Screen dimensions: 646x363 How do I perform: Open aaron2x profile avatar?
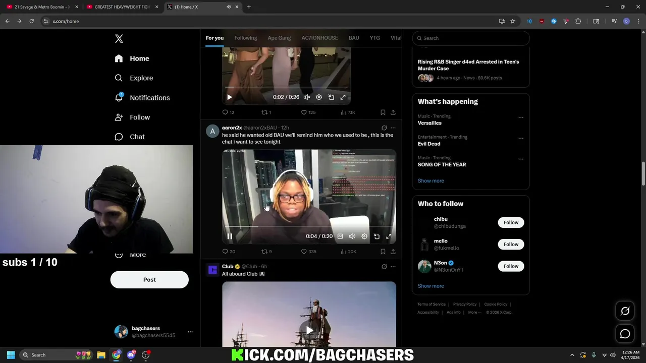click(x=212, y=131)
